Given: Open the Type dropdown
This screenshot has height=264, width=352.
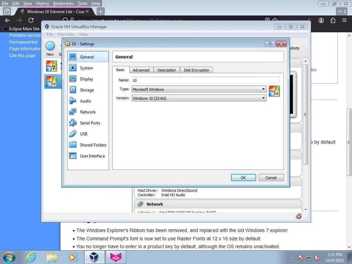Looking at the screenshot, I should tap(199, 89).
